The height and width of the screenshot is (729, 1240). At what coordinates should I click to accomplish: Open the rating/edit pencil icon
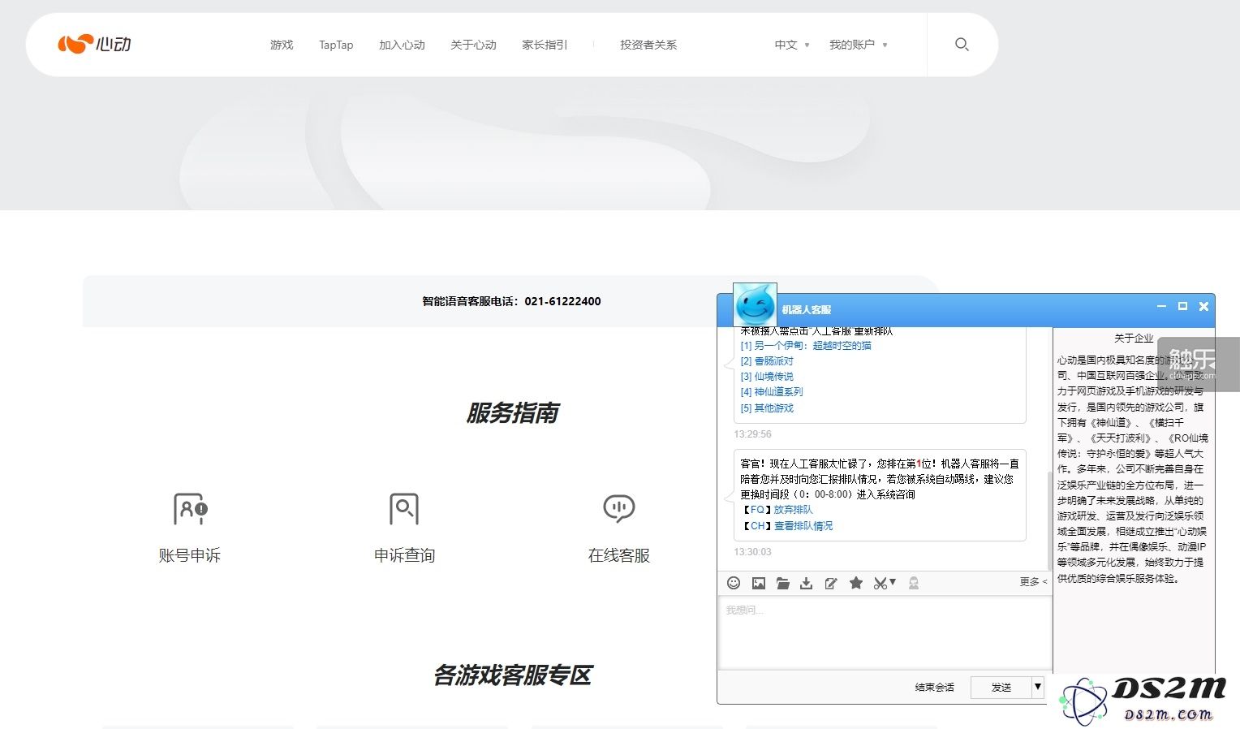point(830,583)
